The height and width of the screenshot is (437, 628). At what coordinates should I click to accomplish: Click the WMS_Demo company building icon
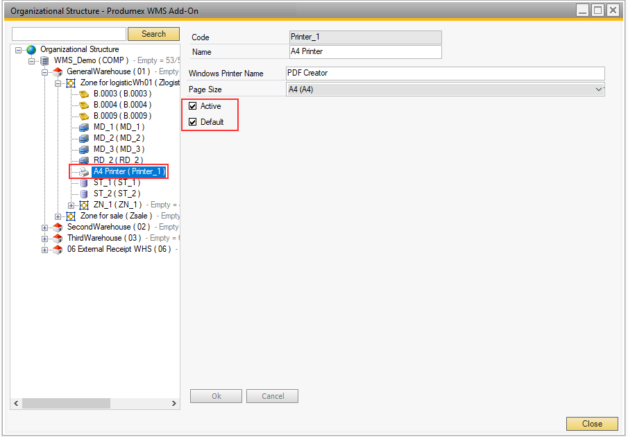[x=44, y=61]
